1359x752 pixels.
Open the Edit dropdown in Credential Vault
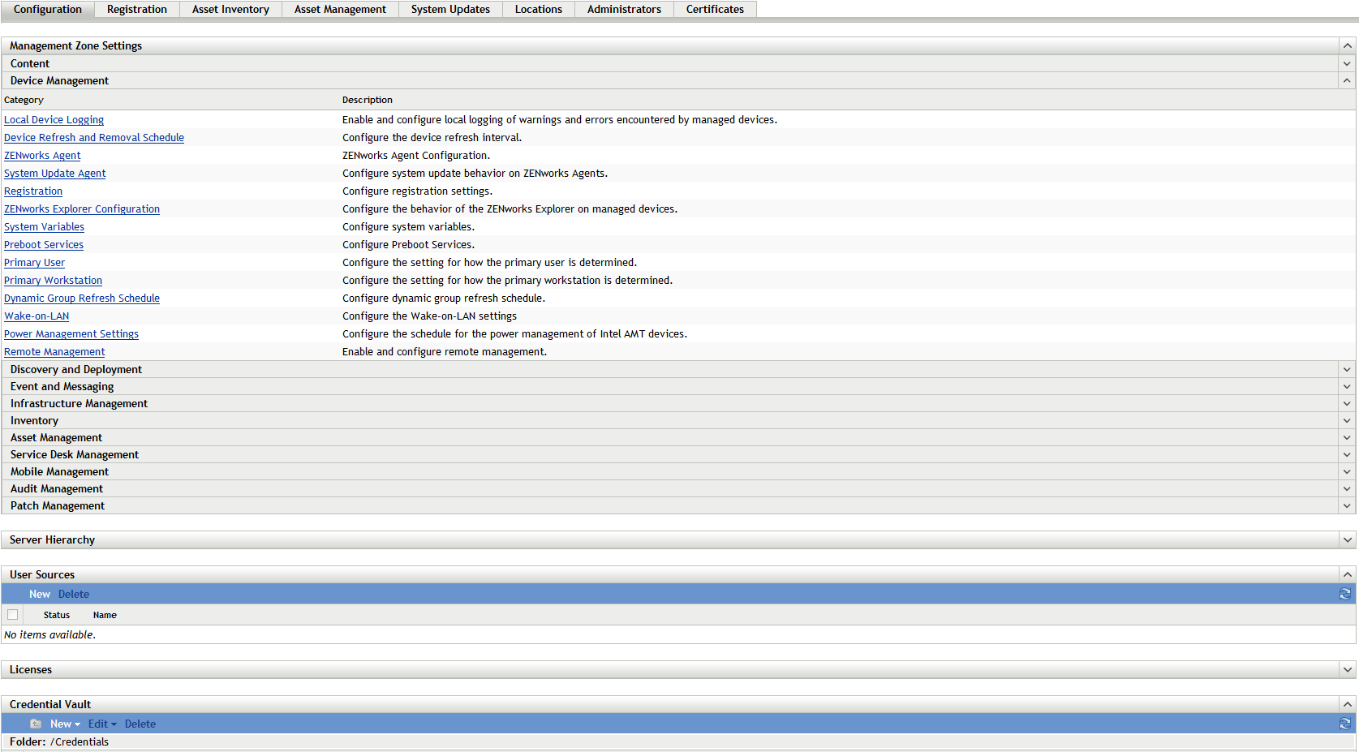tap(101, 723)
